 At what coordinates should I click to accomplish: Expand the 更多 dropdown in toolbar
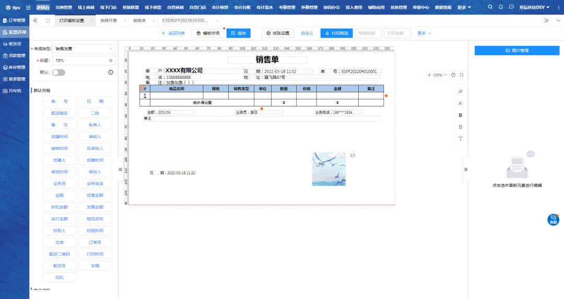click(424, 33)
